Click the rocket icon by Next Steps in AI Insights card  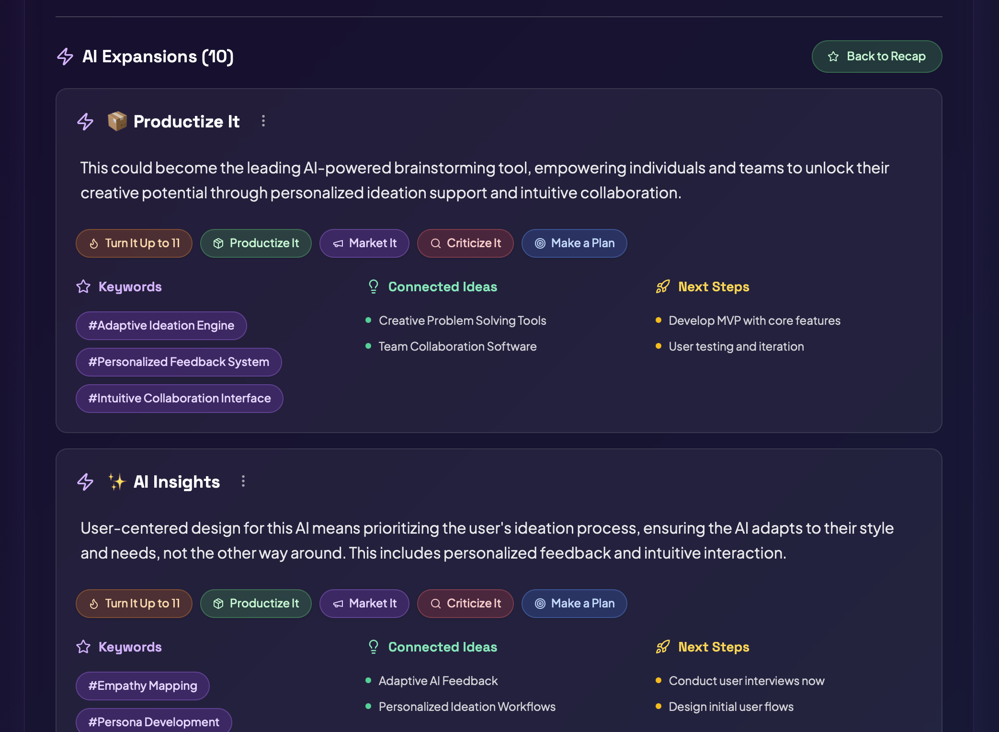click(x=663, y=647)
